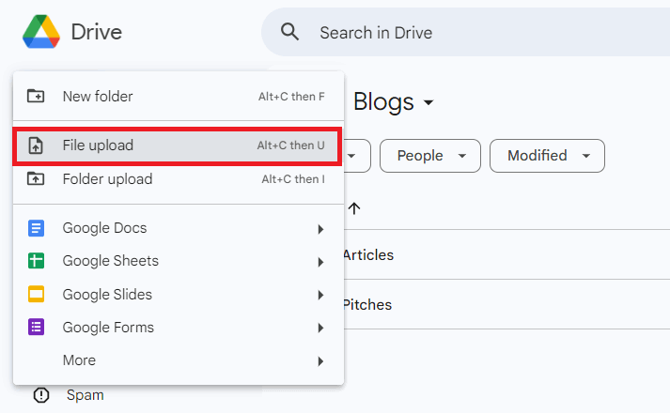Open the More submenu

pyautogui.click(x=179, y=360)
